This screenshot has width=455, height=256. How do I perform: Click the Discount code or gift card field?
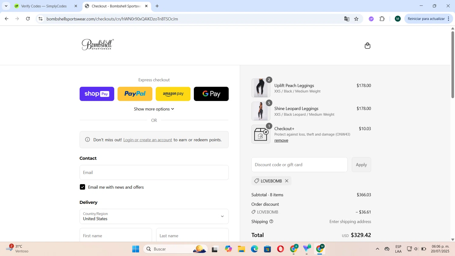299,165
